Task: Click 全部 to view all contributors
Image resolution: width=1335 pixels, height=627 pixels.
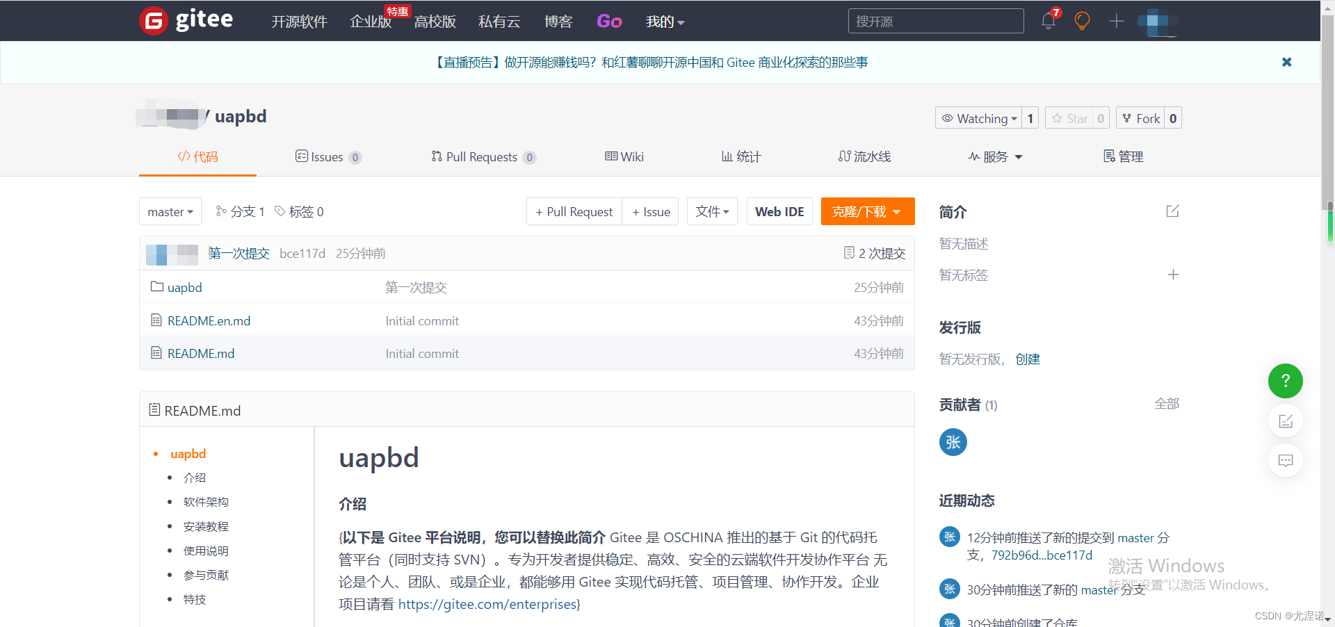Action: pos(1167,404)
